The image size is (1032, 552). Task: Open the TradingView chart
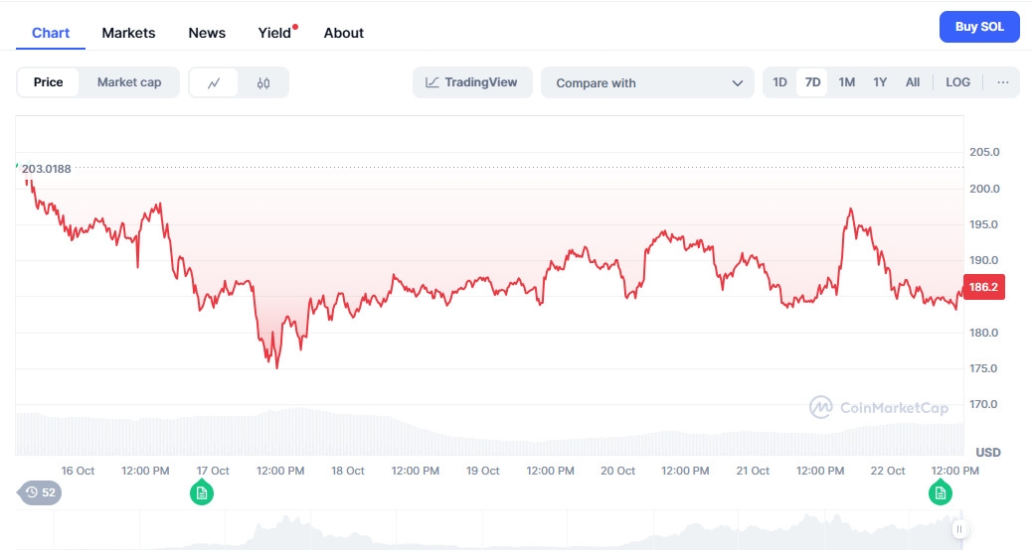tap(472, 82)
